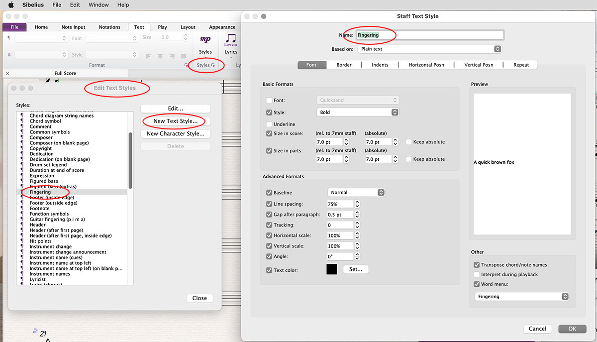Click the small blue marker beside bar 21
The width and height of the screenshot is (597, 342).
pos(35,330)
